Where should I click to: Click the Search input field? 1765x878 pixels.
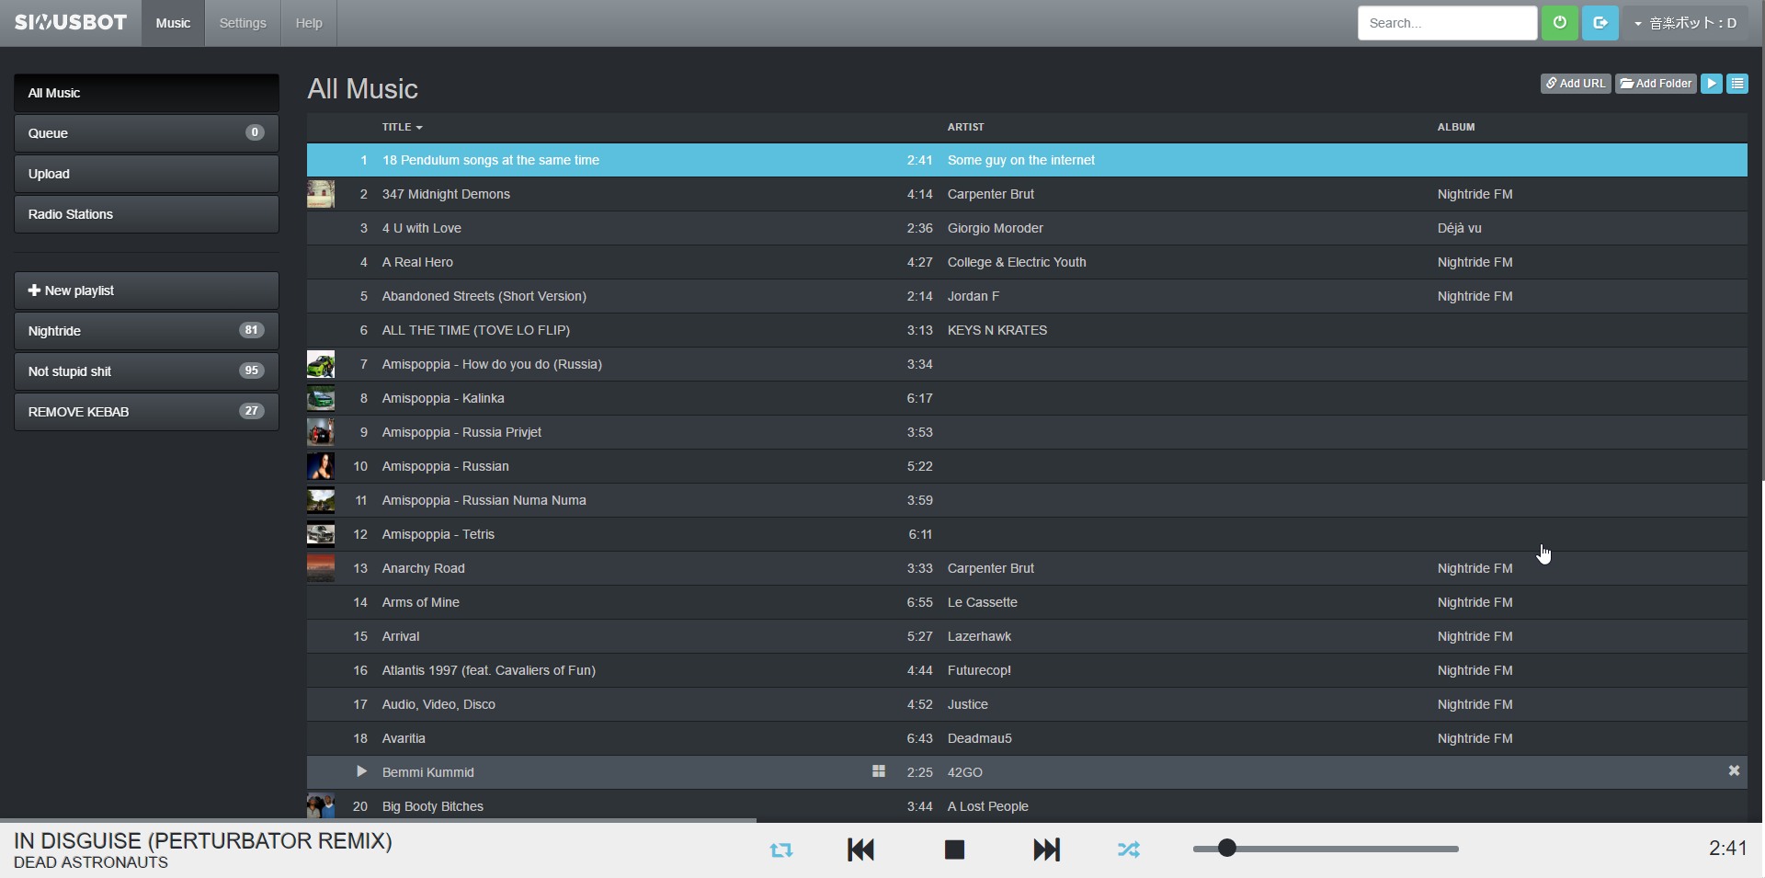pyautogui.click(x=1447, y=23)
